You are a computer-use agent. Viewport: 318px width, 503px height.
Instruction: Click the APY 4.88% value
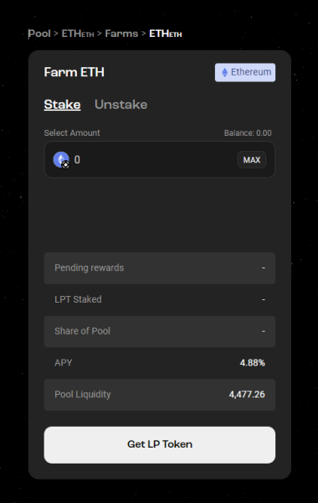[x=253, y=363]
